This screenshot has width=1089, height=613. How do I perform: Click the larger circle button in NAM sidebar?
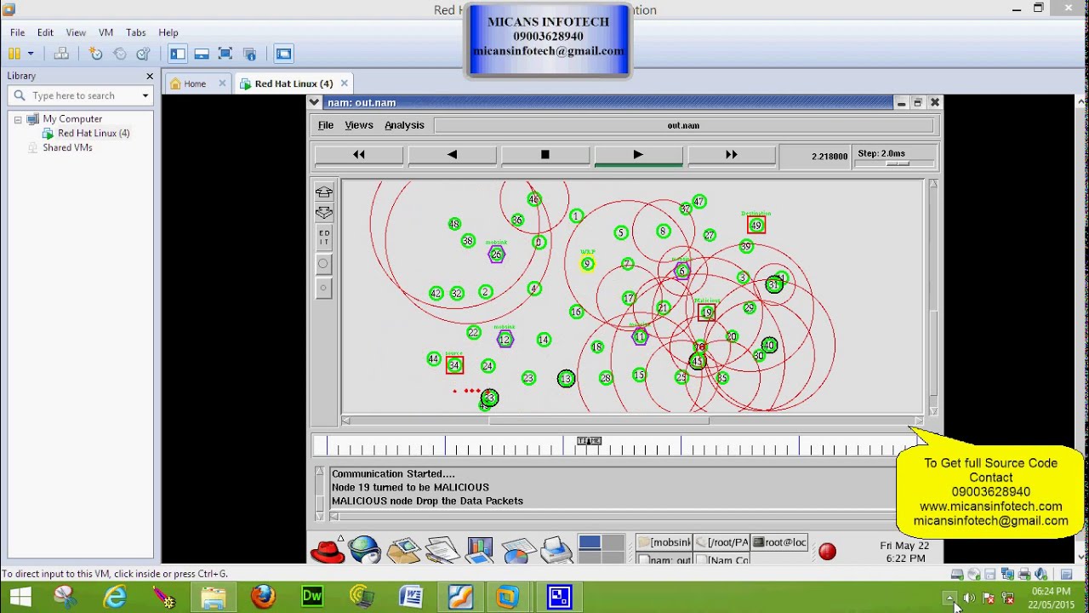[x=323, y=264]
